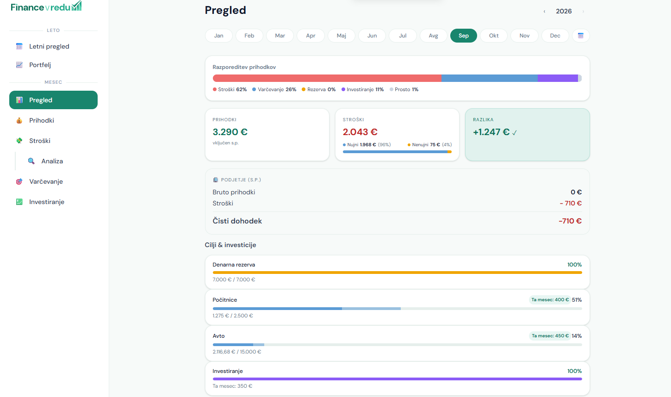Select the Avg month tab
Screen dimensions: 671x397
point(434,36)
